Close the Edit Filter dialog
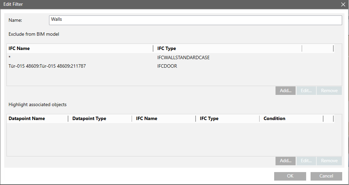 pos(343,4)
